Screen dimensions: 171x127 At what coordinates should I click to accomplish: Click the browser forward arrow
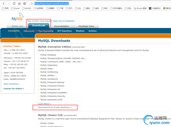(x=9, y=4)
